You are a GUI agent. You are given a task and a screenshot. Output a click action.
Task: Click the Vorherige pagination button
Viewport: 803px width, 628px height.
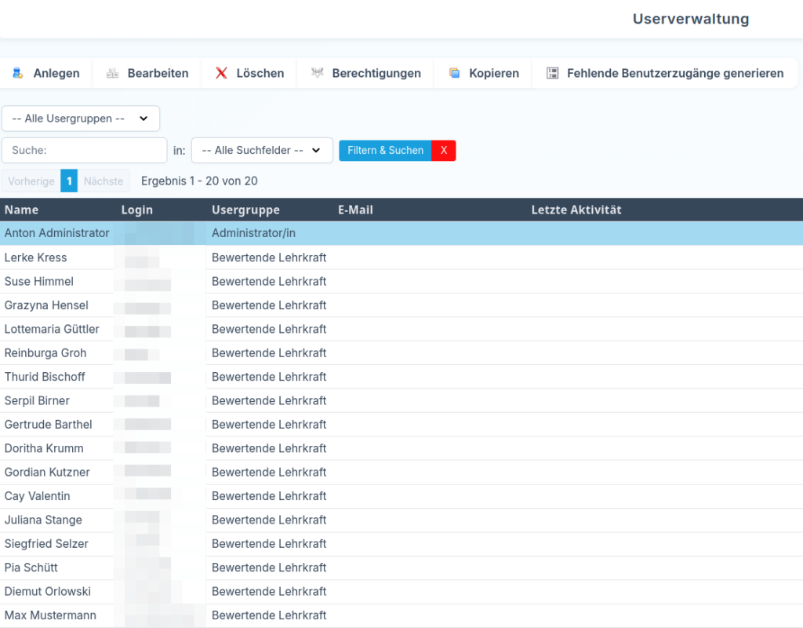pyautogui.click(x=31, y=181)
